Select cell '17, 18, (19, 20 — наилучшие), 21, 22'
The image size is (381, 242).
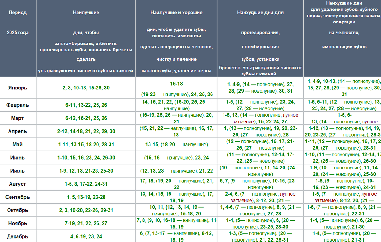[x=176, y=184]
